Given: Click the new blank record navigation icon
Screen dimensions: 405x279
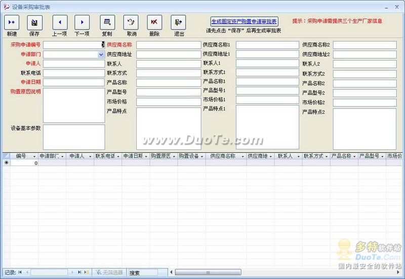Looking at the screenshot, I should (x=87, y=272).
